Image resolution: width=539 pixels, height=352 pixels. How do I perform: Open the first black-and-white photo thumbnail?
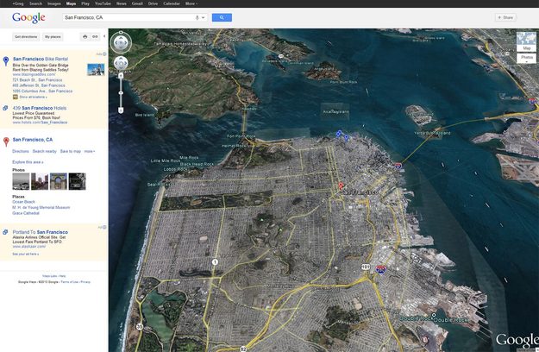pyautogui.click(x=21, y=181)
